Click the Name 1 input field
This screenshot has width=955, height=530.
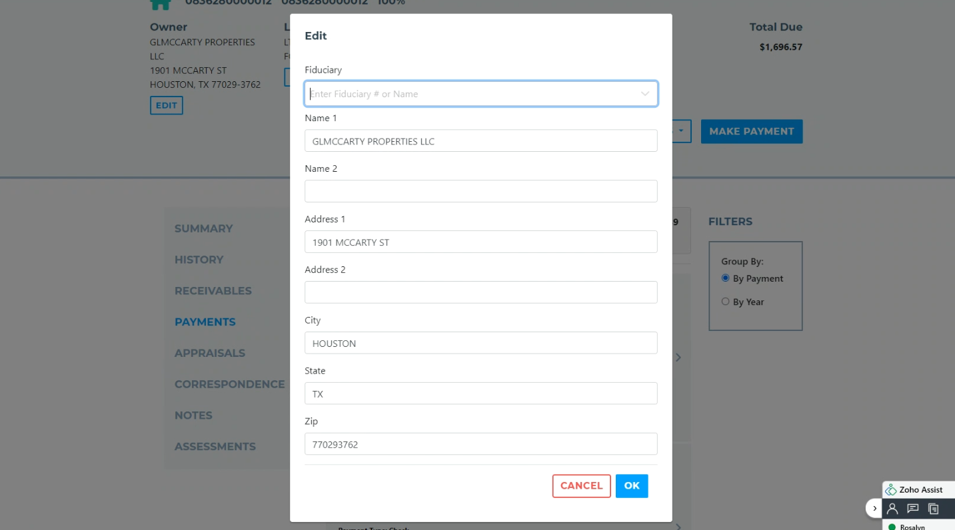(480, 141)
